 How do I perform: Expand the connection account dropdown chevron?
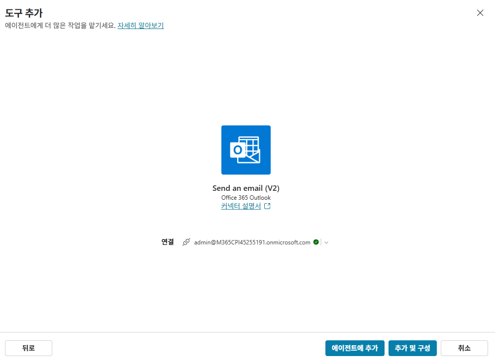(x=326, y=242)
